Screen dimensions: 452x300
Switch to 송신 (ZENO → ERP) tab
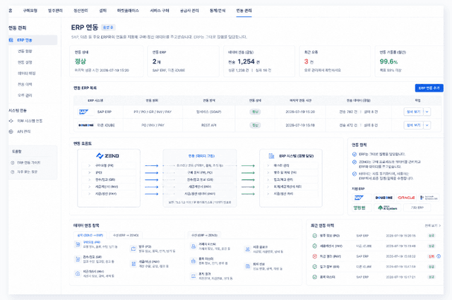90,236
